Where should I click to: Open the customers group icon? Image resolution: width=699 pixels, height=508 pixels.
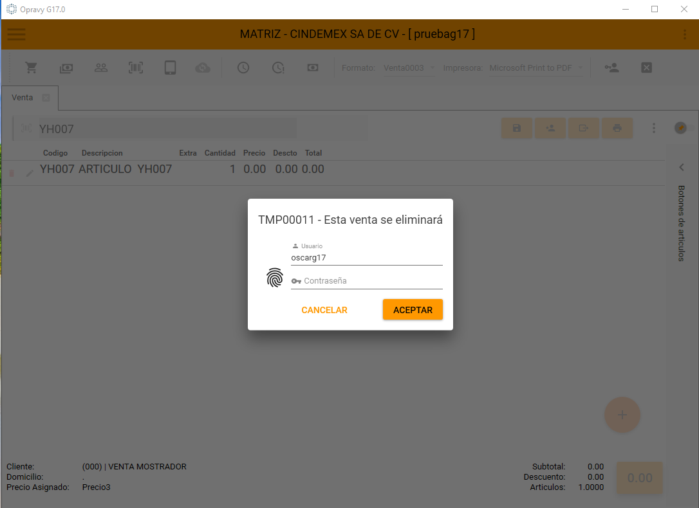click(x=101, y=68)
